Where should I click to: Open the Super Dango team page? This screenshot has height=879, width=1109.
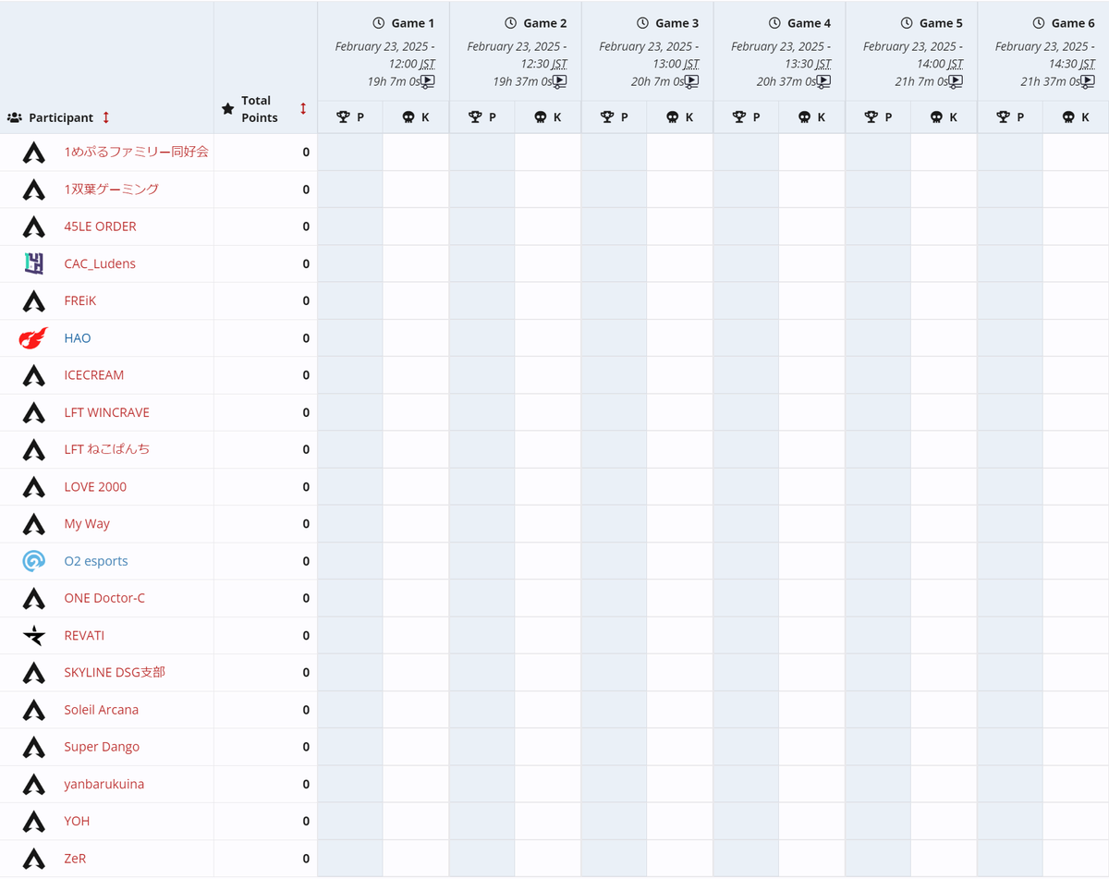coord(102,747)
